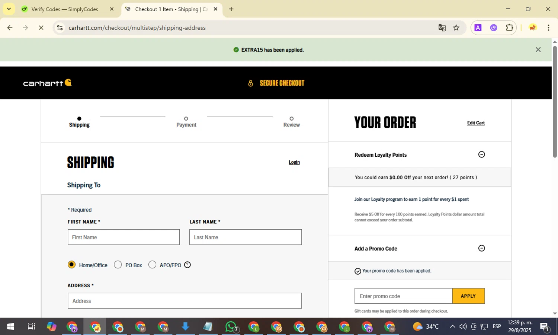
Task: Open a new browser tab
Action: [x=231, y=9]
